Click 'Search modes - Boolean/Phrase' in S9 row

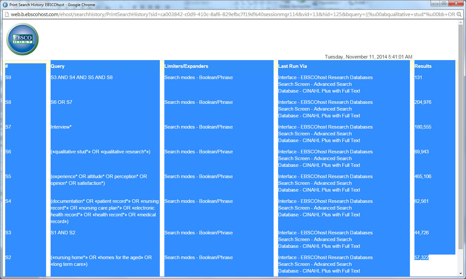(199, 77)
